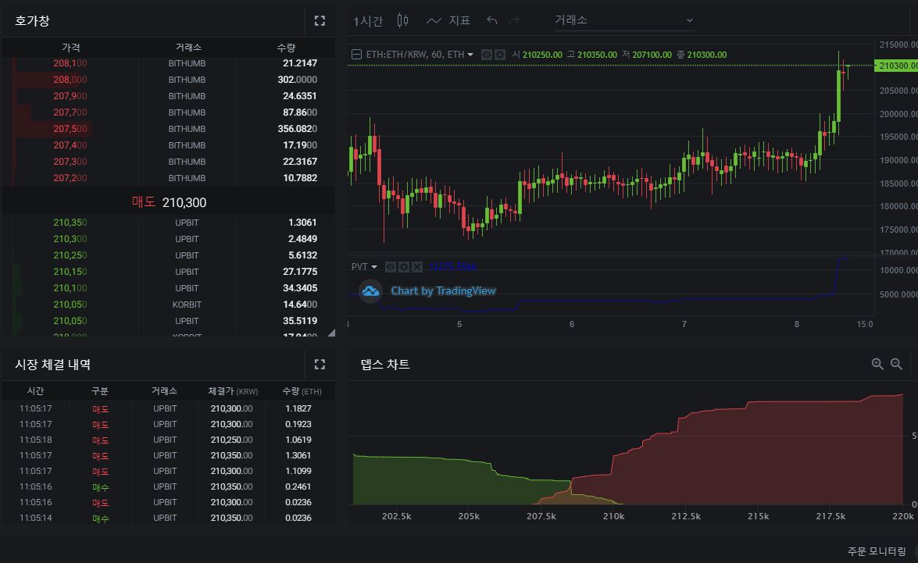Image resolution: width=918 pixels, height=563 pixels.
Task: Select the 207,400 BITHUMB ask price
Action: [x=70, y=145]
